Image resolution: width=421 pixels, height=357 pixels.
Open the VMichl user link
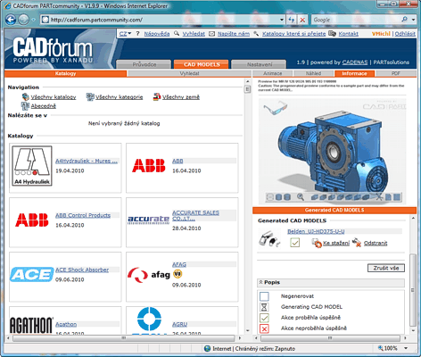pos(381,34)
